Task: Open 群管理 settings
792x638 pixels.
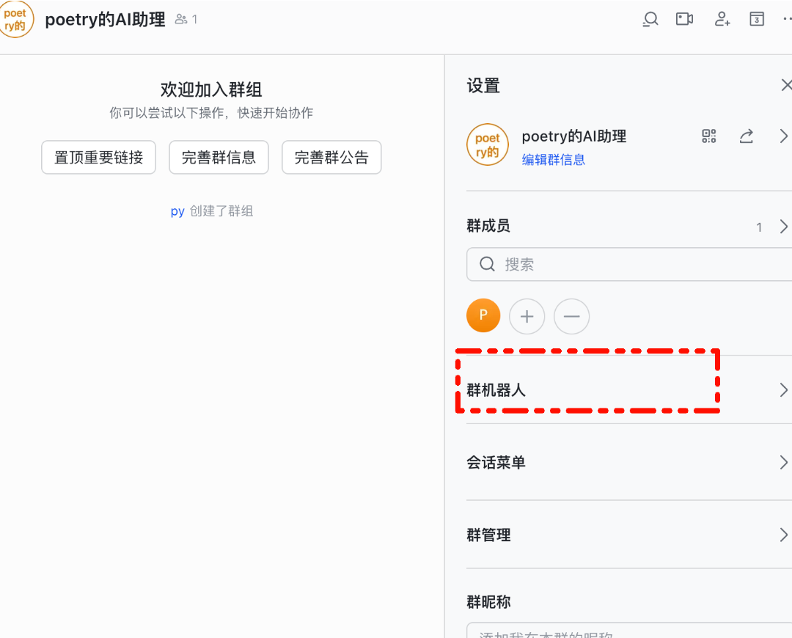Action: click(629, 535)
